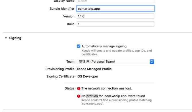The width and height of the screenshot is (192, 112).
Task: Select the Personal Team popup field
Action: [x=115, y=62]
